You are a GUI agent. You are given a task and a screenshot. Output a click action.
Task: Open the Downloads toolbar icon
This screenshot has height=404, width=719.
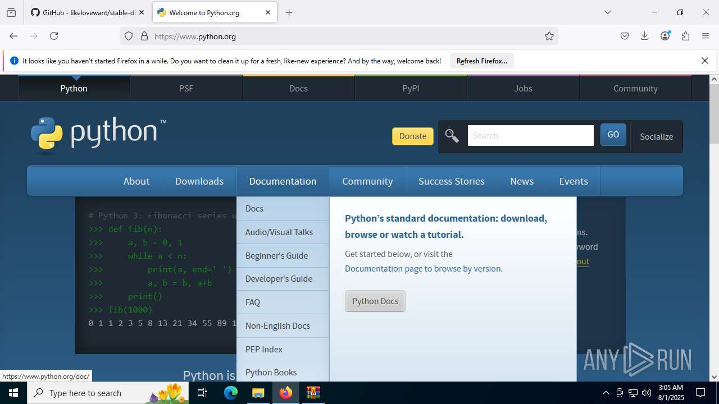coord(645,36)
